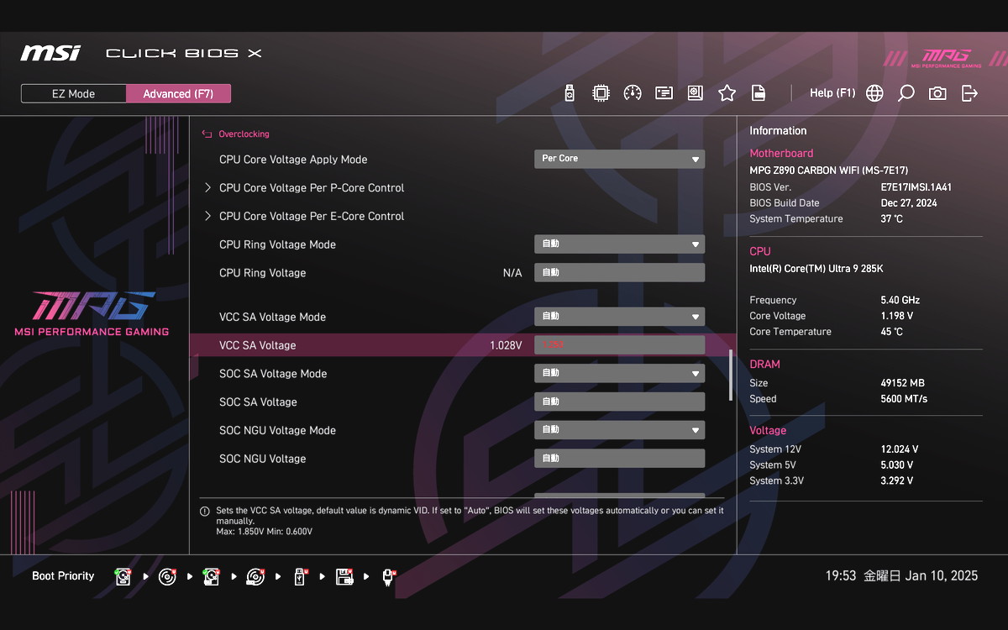The height and width of the screenshot is (630, 1008).
Task: Open the hardware monitor board icon
Action: (x=696, y=93)
